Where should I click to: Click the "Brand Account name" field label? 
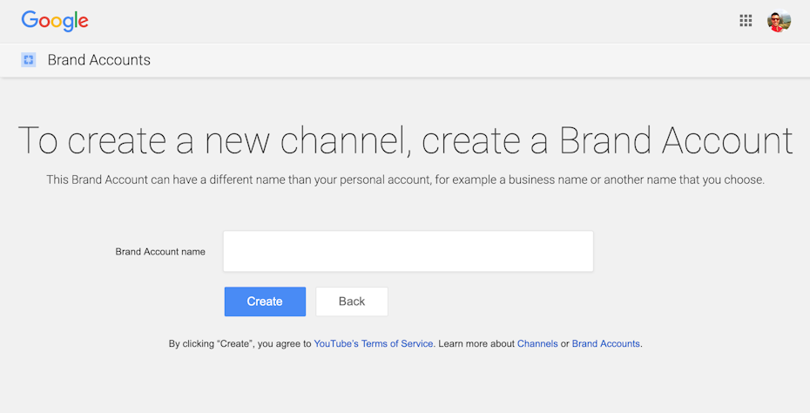(x=160, y=252)
